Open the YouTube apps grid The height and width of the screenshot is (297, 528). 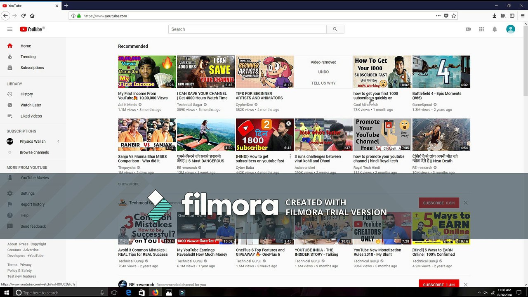tap(481, 29)
